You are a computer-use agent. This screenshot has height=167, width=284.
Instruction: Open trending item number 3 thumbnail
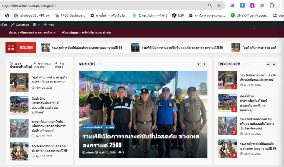pyautogui.click(x=227, y=126)
